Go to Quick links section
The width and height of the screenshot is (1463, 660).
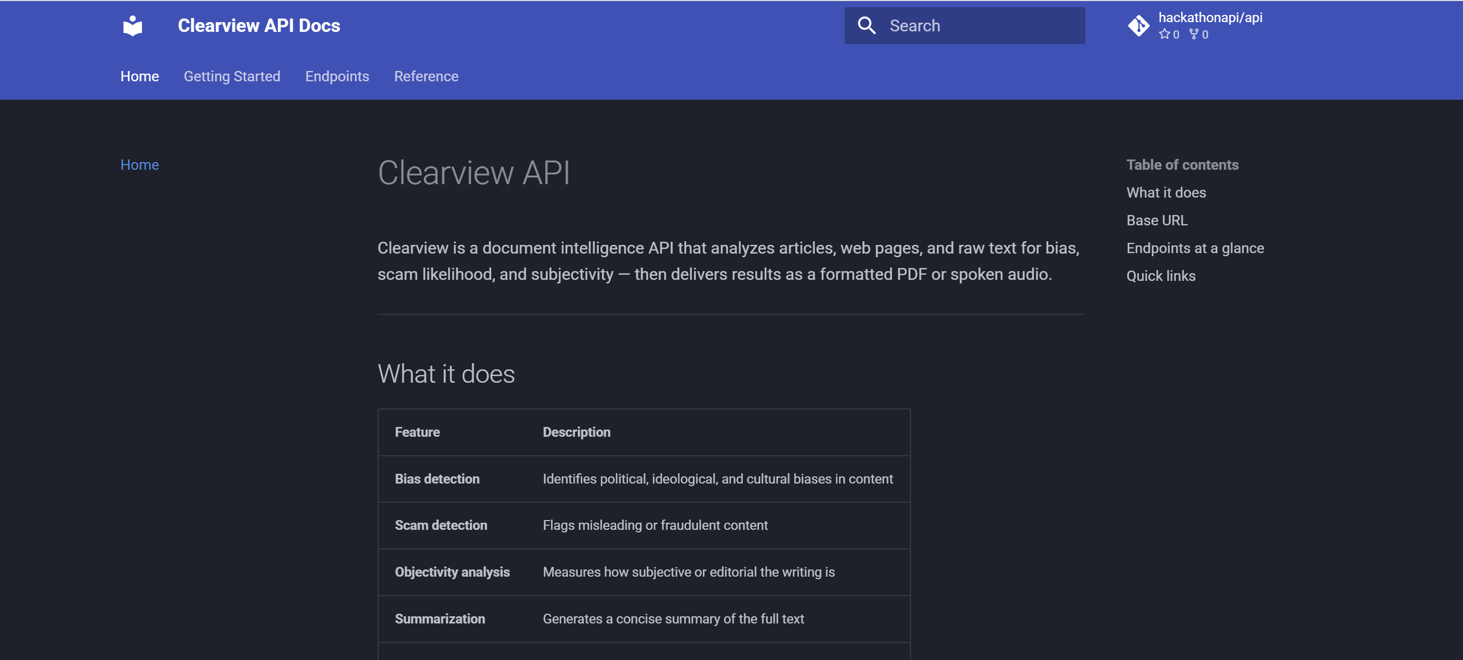click(1161, 276)
